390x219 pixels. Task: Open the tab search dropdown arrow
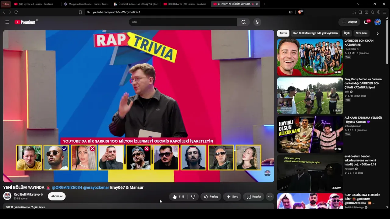(x=358, y=4)
